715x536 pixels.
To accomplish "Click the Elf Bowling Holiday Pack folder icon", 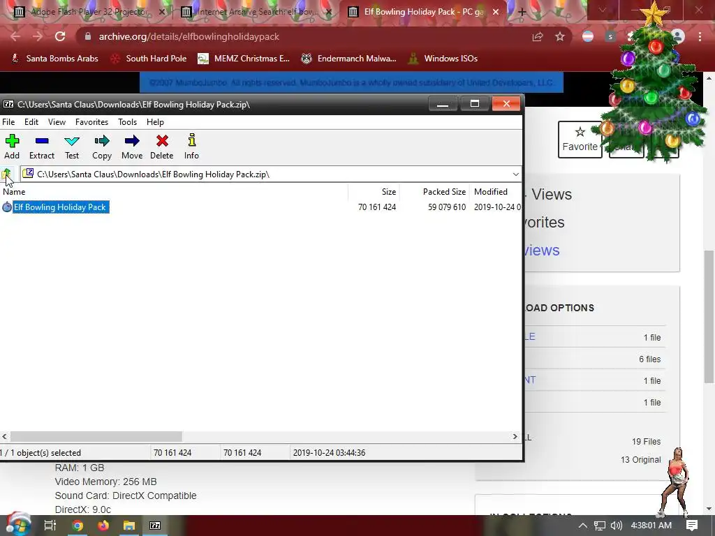I will coord(7,207).
